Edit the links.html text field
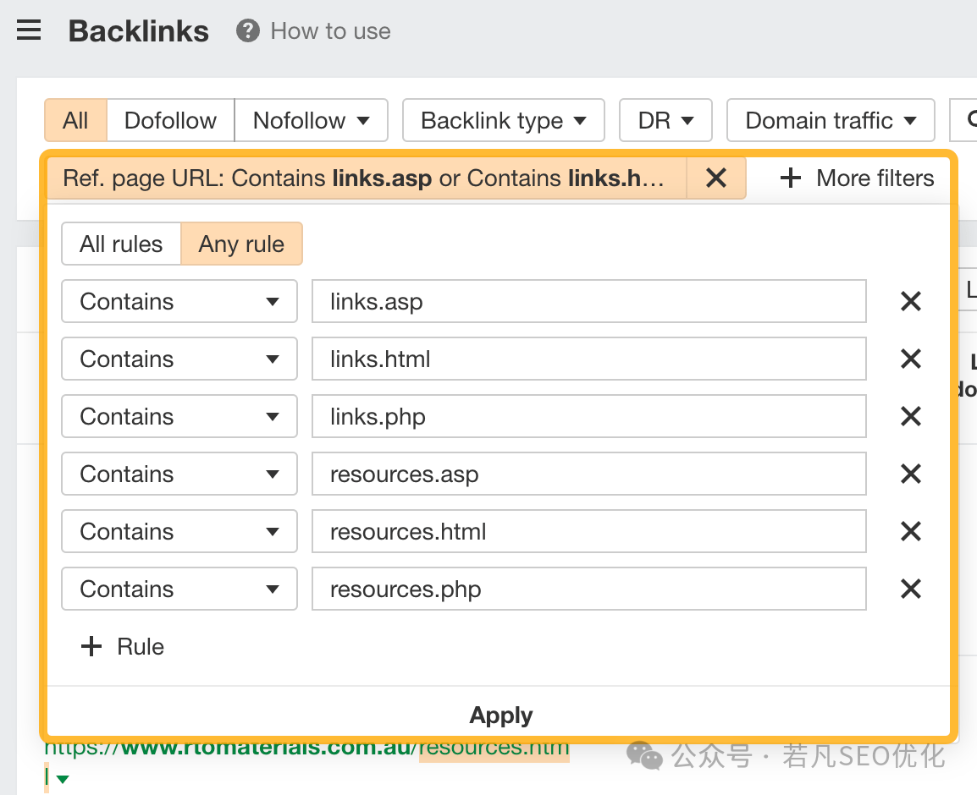 pos(588,359)
